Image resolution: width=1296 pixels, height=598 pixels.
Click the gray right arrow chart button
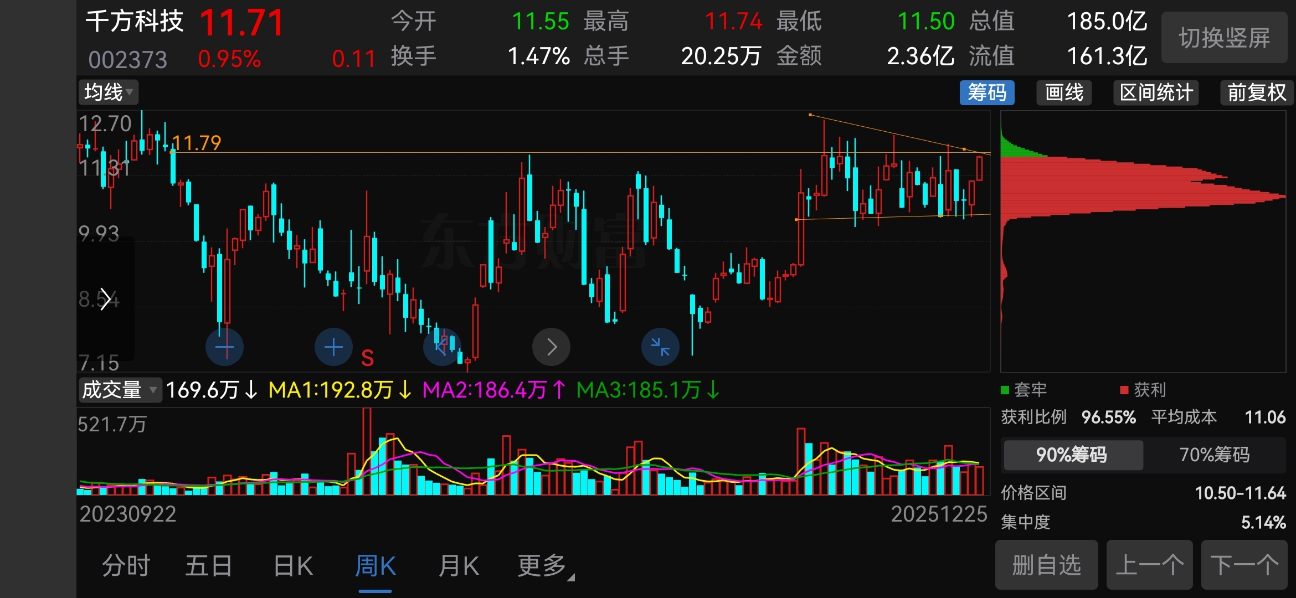coord(551,347)
